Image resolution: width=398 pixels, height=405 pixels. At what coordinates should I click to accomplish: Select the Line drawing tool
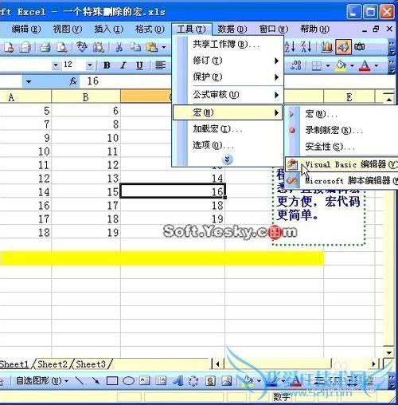80,381
